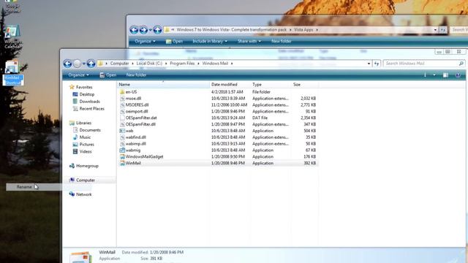Sort by Name column header
The image size is (468, 263).
[164, 85]
